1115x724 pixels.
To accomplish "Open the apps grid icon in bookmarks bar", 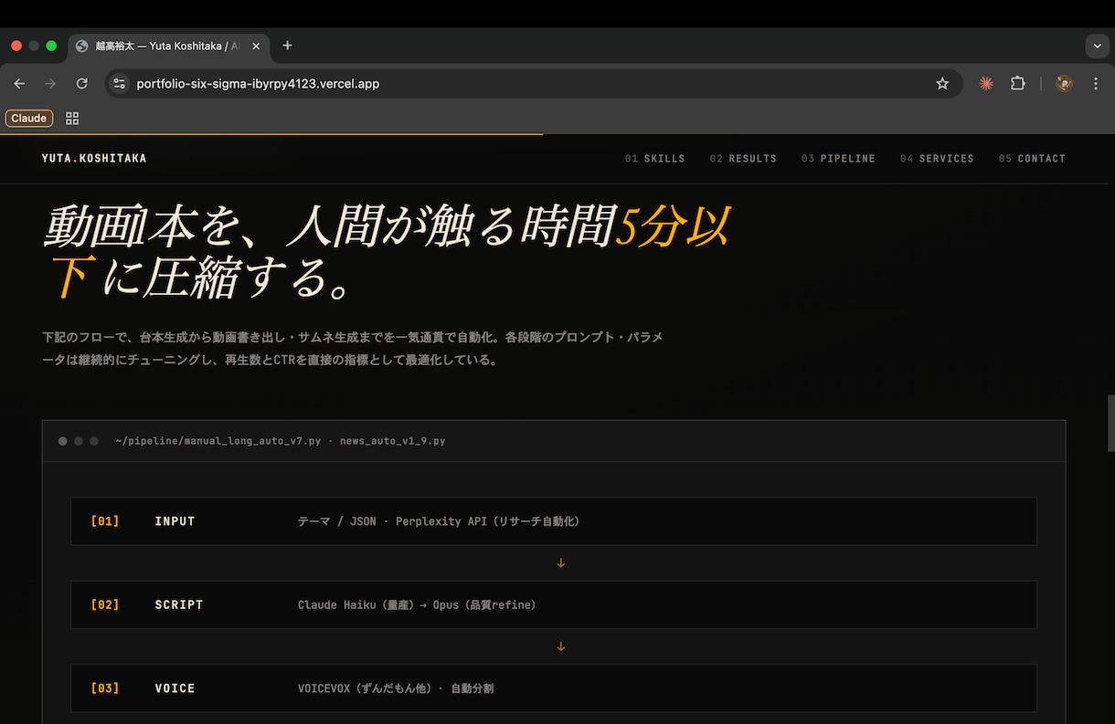I will pos(72,118).
